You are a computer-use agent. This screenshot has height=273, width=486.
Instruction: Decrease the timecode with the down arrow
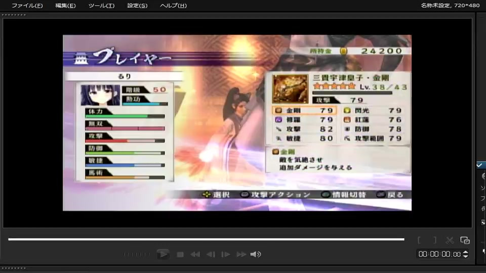coord(465,256)
